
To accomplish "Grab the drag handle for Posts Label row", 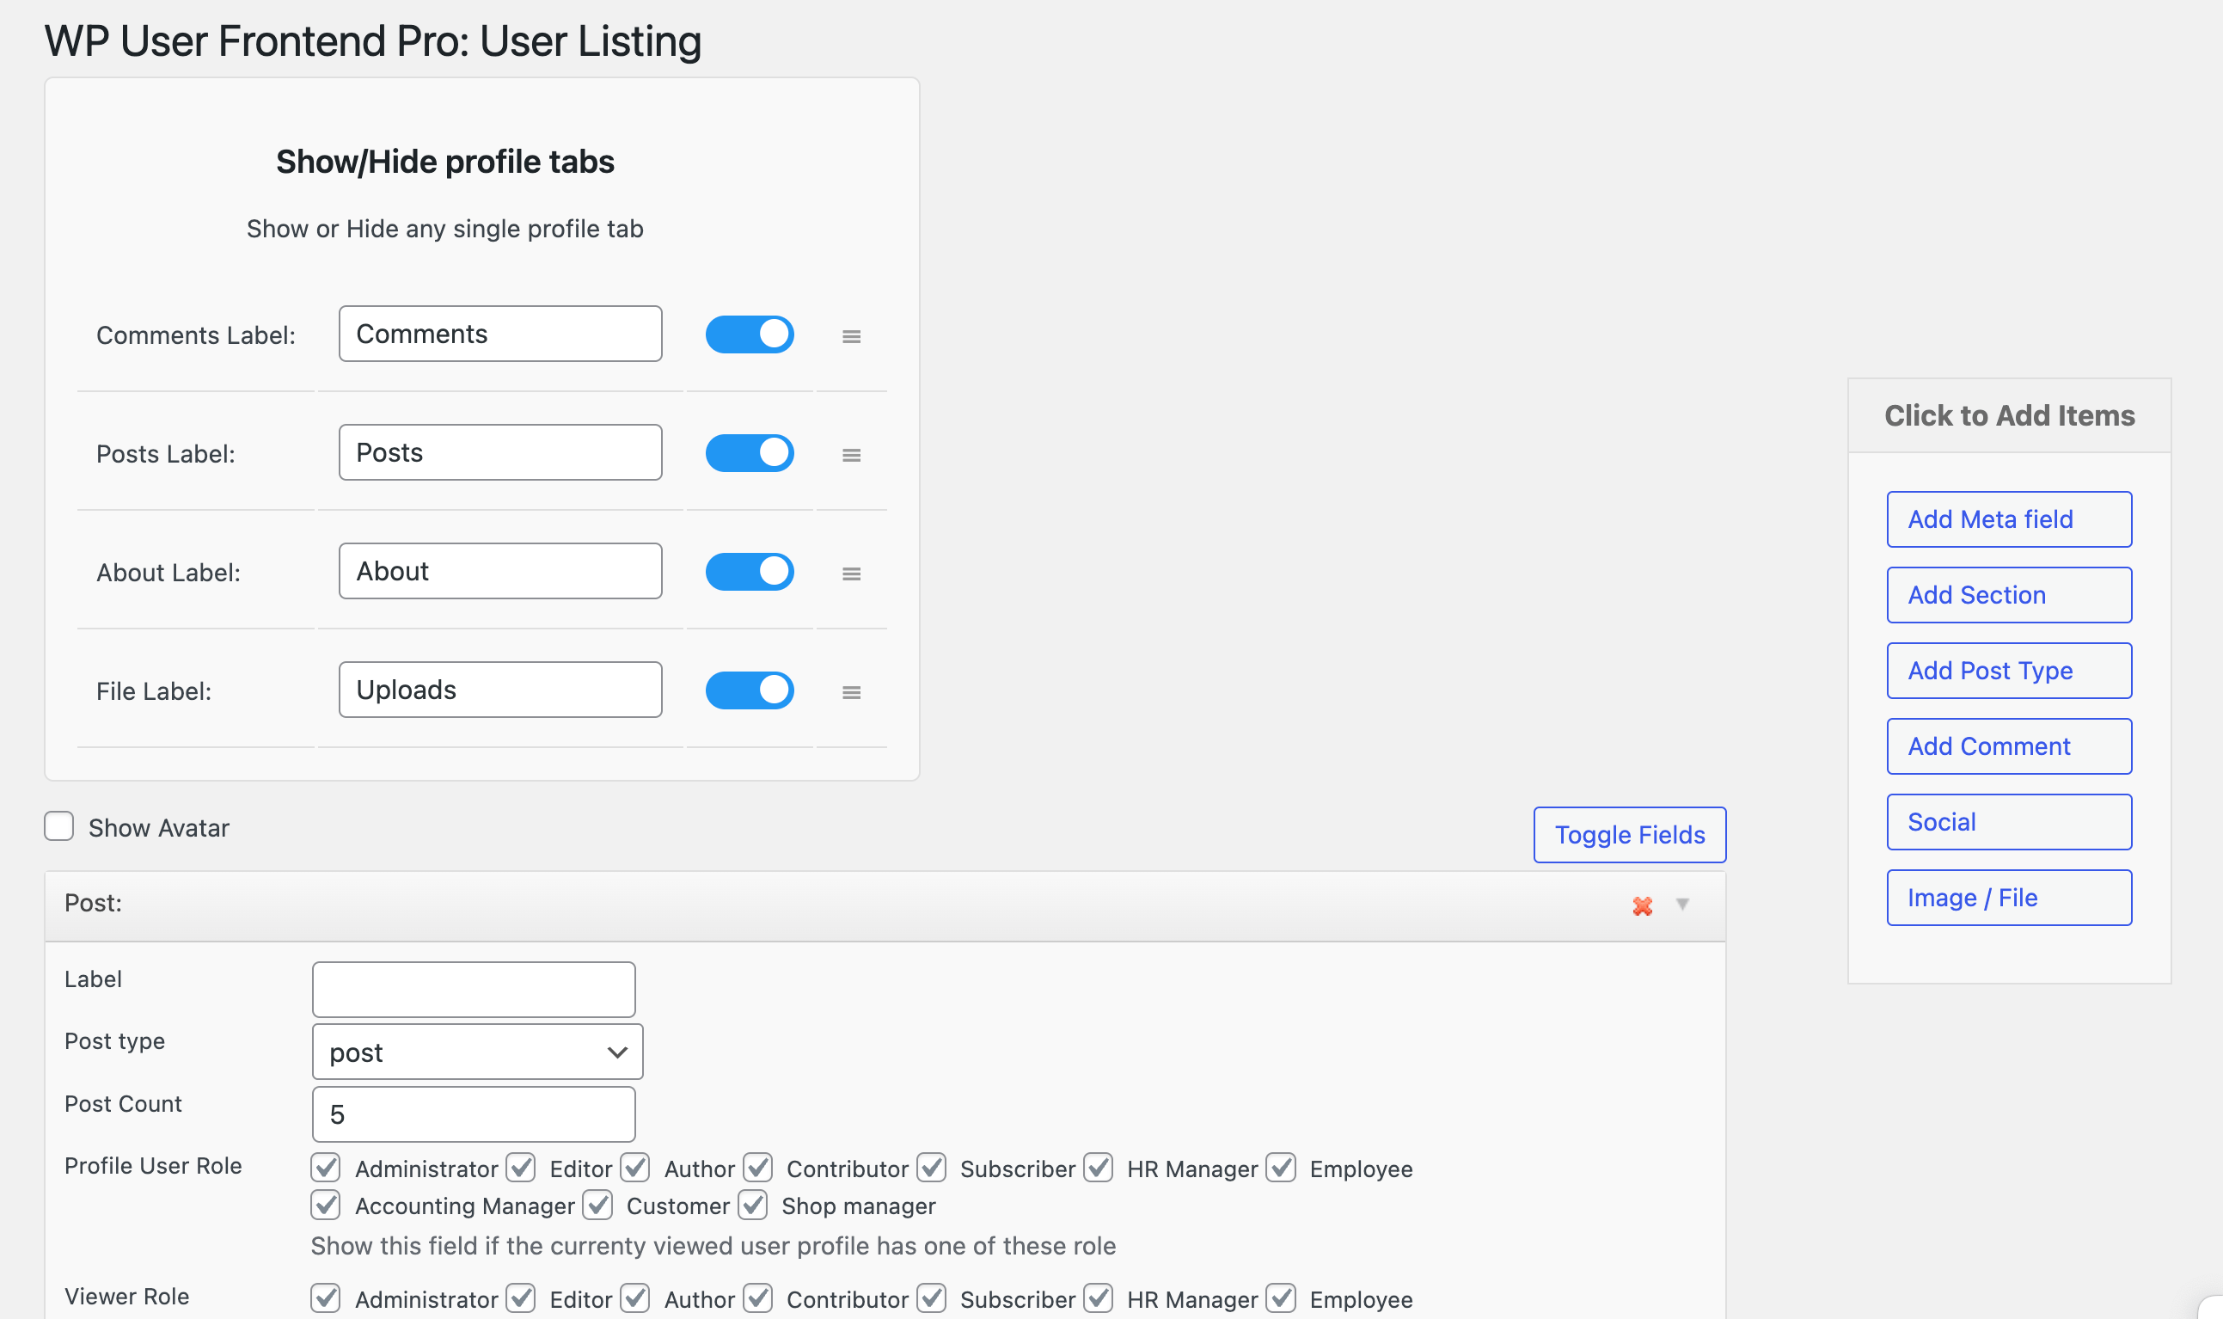I will [851, 455].
